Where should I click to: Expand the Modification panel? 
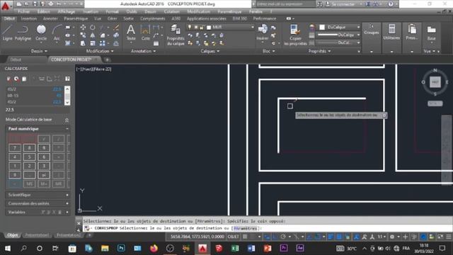tap(100, 51)
